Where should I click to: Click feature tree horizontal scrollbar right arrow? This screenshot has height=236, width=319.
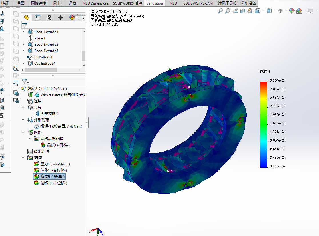(79, 70)
